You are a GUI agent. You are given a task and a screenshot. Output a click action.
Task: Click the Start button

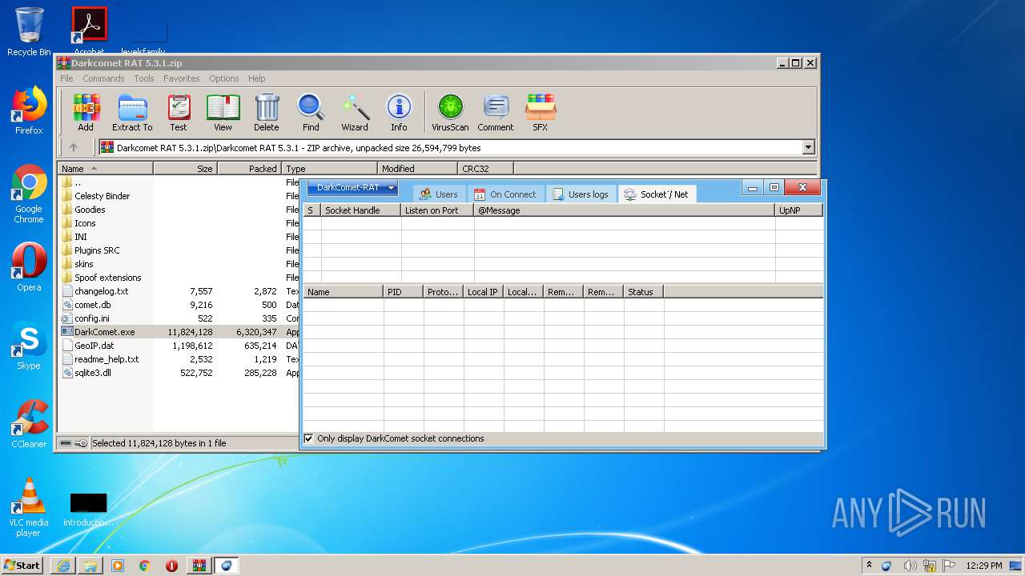(22, 566)
